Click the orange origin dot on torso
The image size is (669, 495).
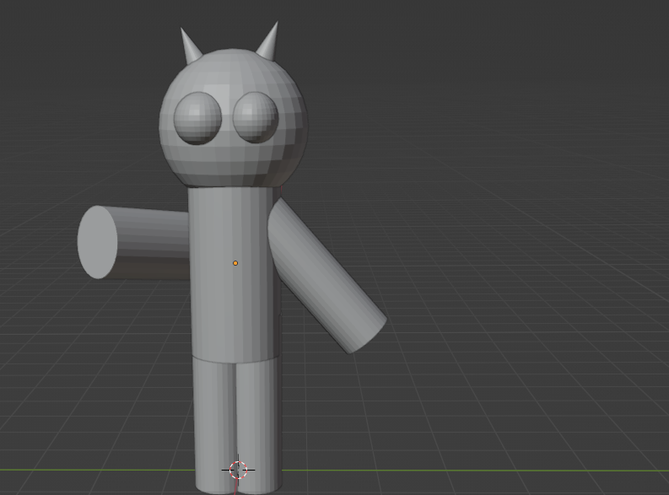235,263
